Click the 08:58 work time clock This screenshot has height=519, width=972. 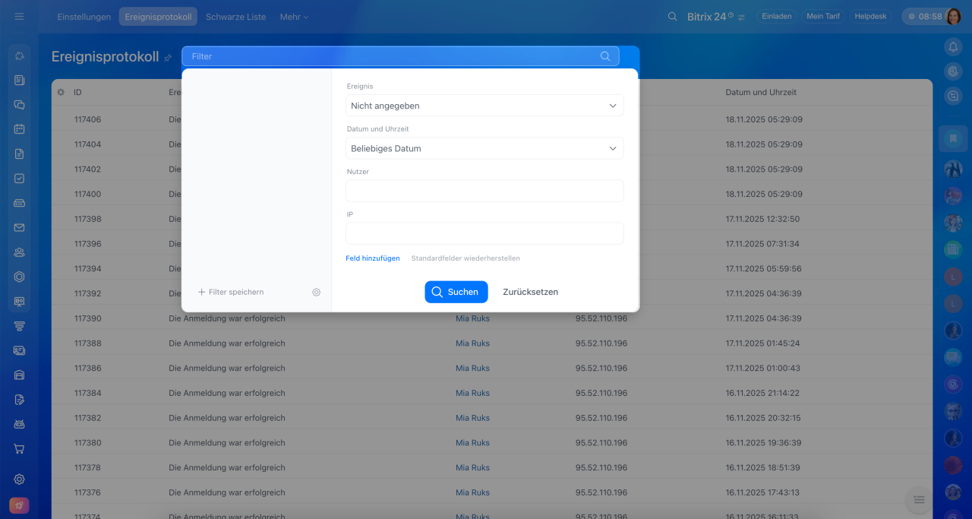point(924,16)
